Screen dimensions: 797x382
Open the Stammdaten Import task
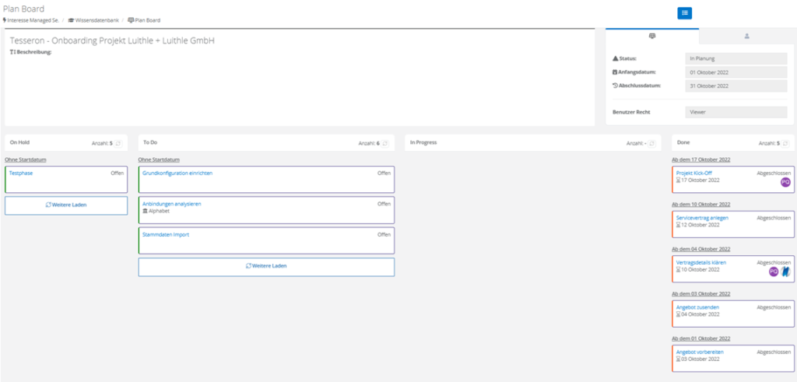tap(165, 234)
